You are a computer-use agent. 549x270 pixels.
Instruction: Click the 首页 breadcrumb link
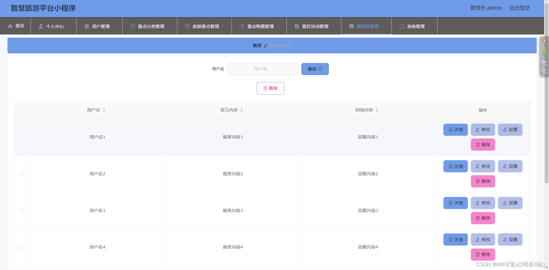tap(257, 46)
